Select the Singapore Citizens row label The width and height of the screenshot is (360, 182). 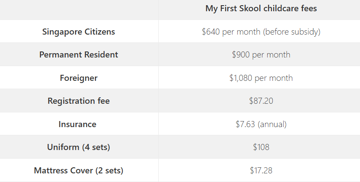coord(79,32)
